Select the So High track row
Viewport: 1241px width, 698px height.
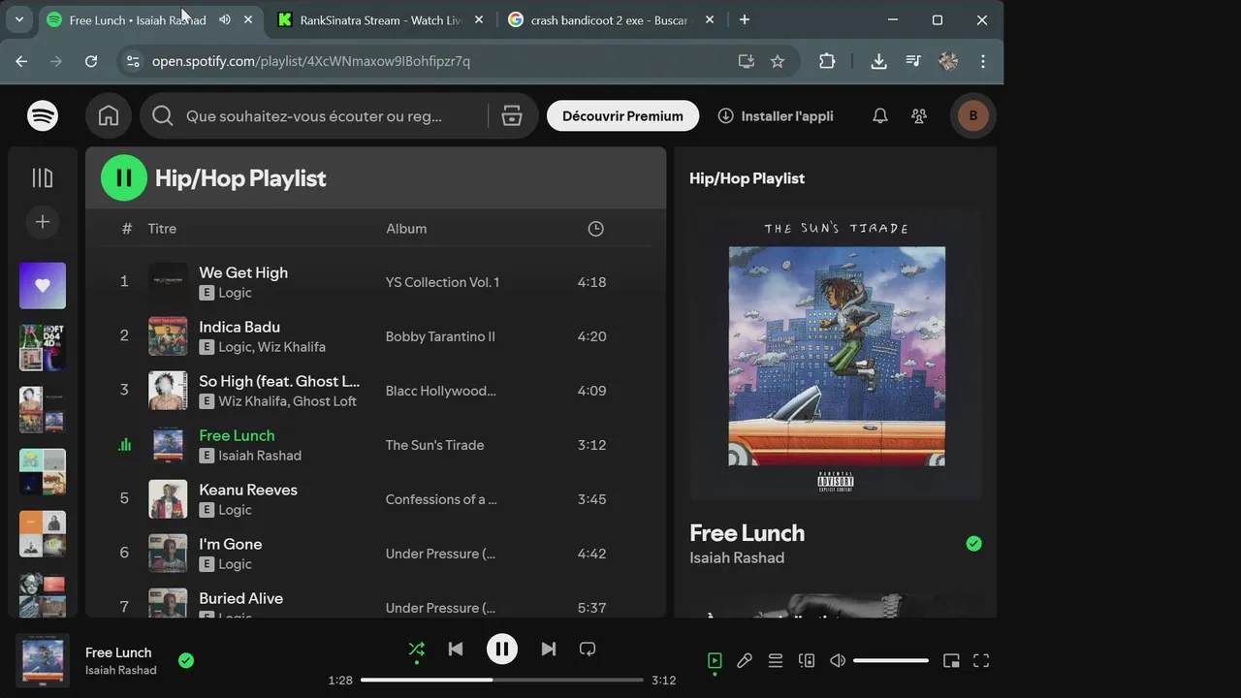click(376, 391)
